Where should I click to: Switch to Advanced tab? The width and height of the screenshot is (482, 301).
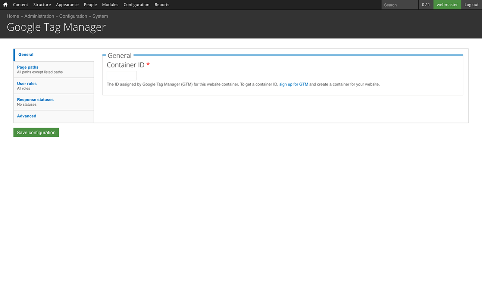pos(54,116)
